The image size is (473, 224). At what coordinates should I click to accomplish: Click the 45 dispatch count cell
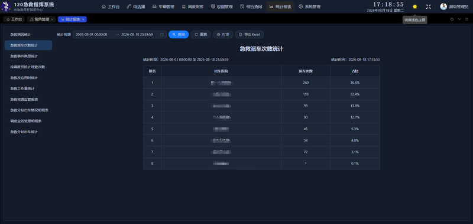[x=306, y=129]
